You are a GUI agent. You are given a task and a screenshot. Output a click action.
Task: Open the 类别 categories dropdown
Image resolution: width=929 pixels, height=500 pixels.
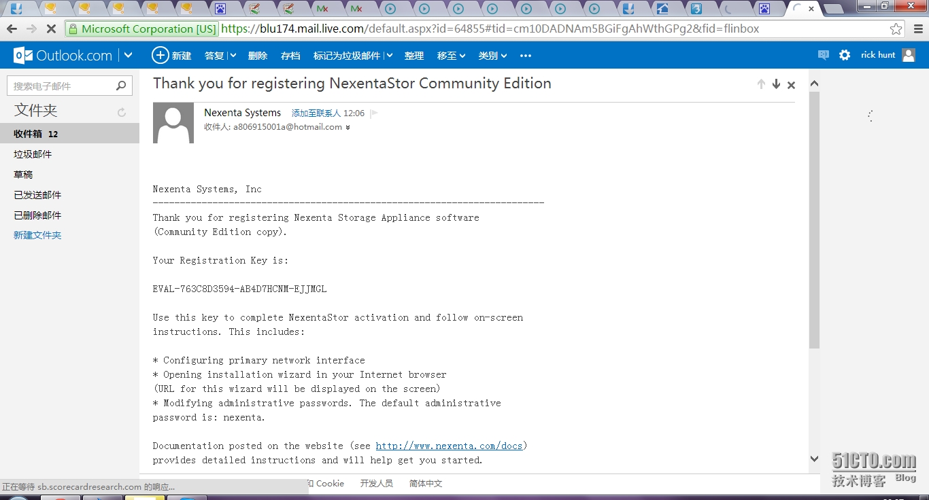pyautogui.click(x=492, y=56)
